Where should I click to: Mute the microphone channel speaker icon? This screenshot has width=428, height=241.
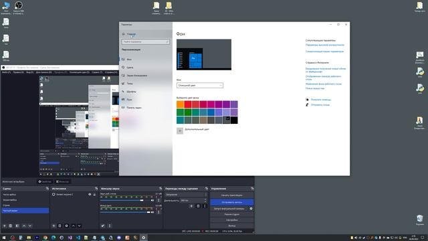coord(152,212)
